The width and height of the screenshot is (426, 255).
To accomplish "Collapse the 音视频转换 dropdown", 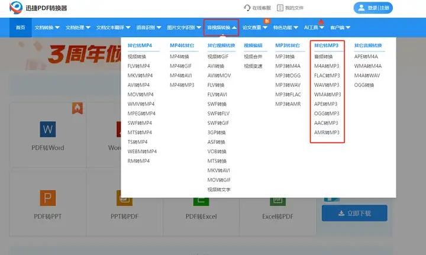I will coord(221,27).
